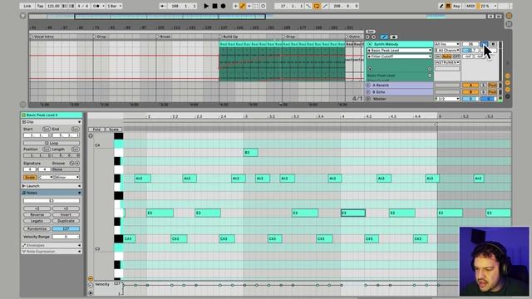
Task: Click the Randomize velocity button
Action: [37, 229]
